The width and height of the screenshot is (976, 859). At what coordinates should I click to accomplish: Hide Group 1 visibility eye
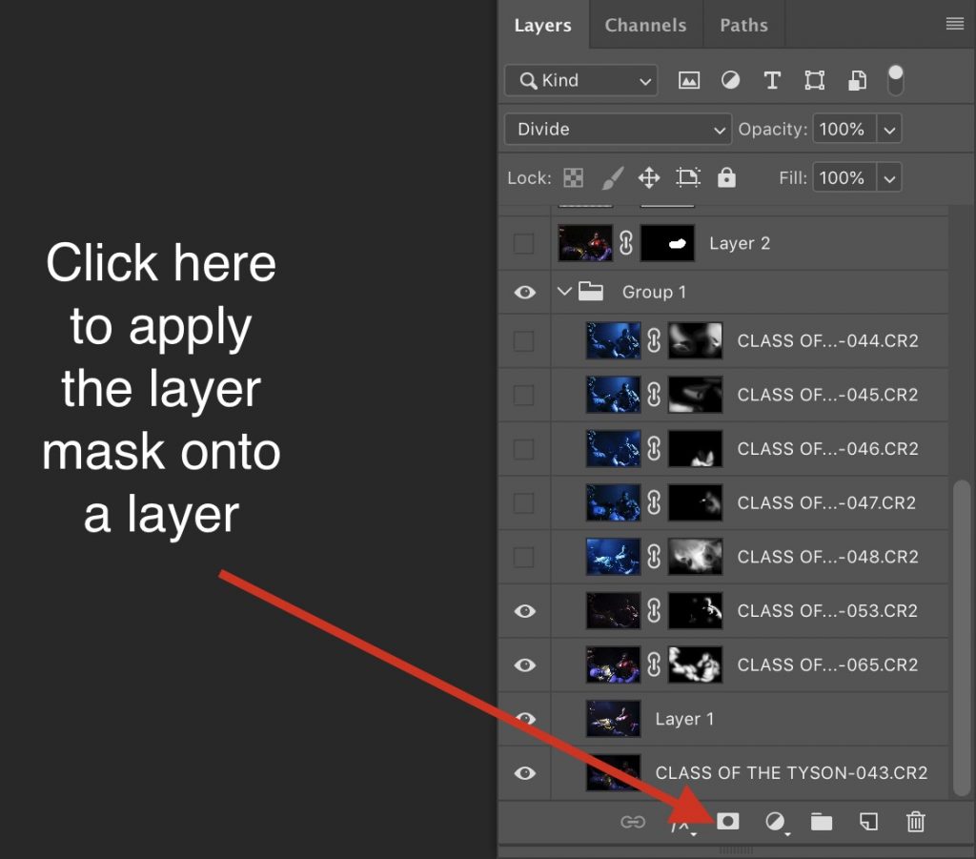pyautogui.click(x=525, y=292)
